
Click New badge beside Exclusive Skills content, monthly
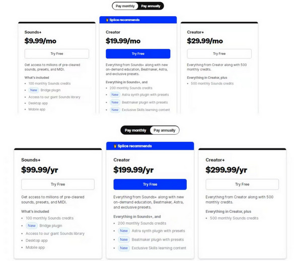115,110
